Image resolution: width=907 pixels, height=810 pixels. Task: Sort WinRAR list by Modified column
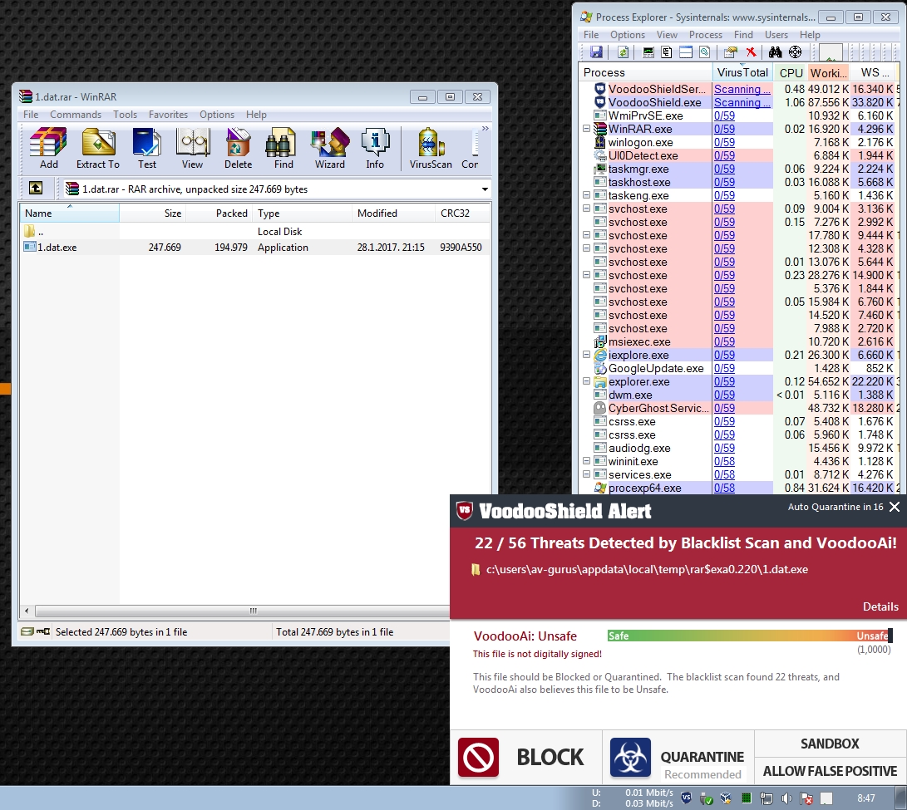(x=392, y=213)
